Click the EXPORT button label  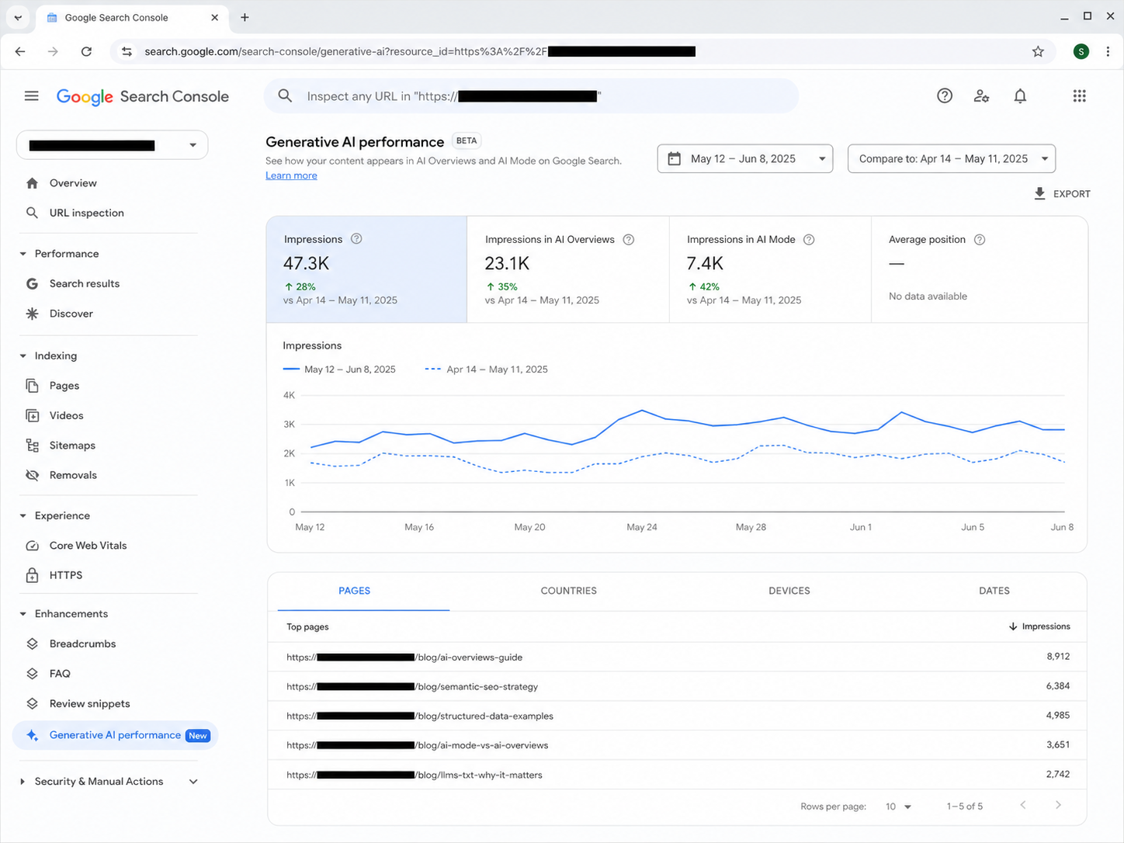tap(1071, 194)
